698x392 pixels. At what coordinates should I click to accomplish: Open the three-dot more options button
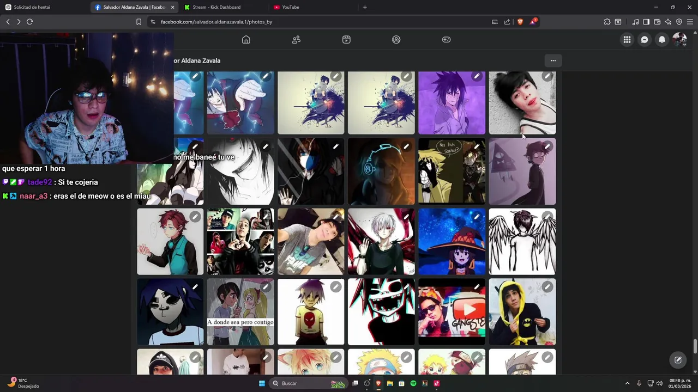[x=553, y=60]
